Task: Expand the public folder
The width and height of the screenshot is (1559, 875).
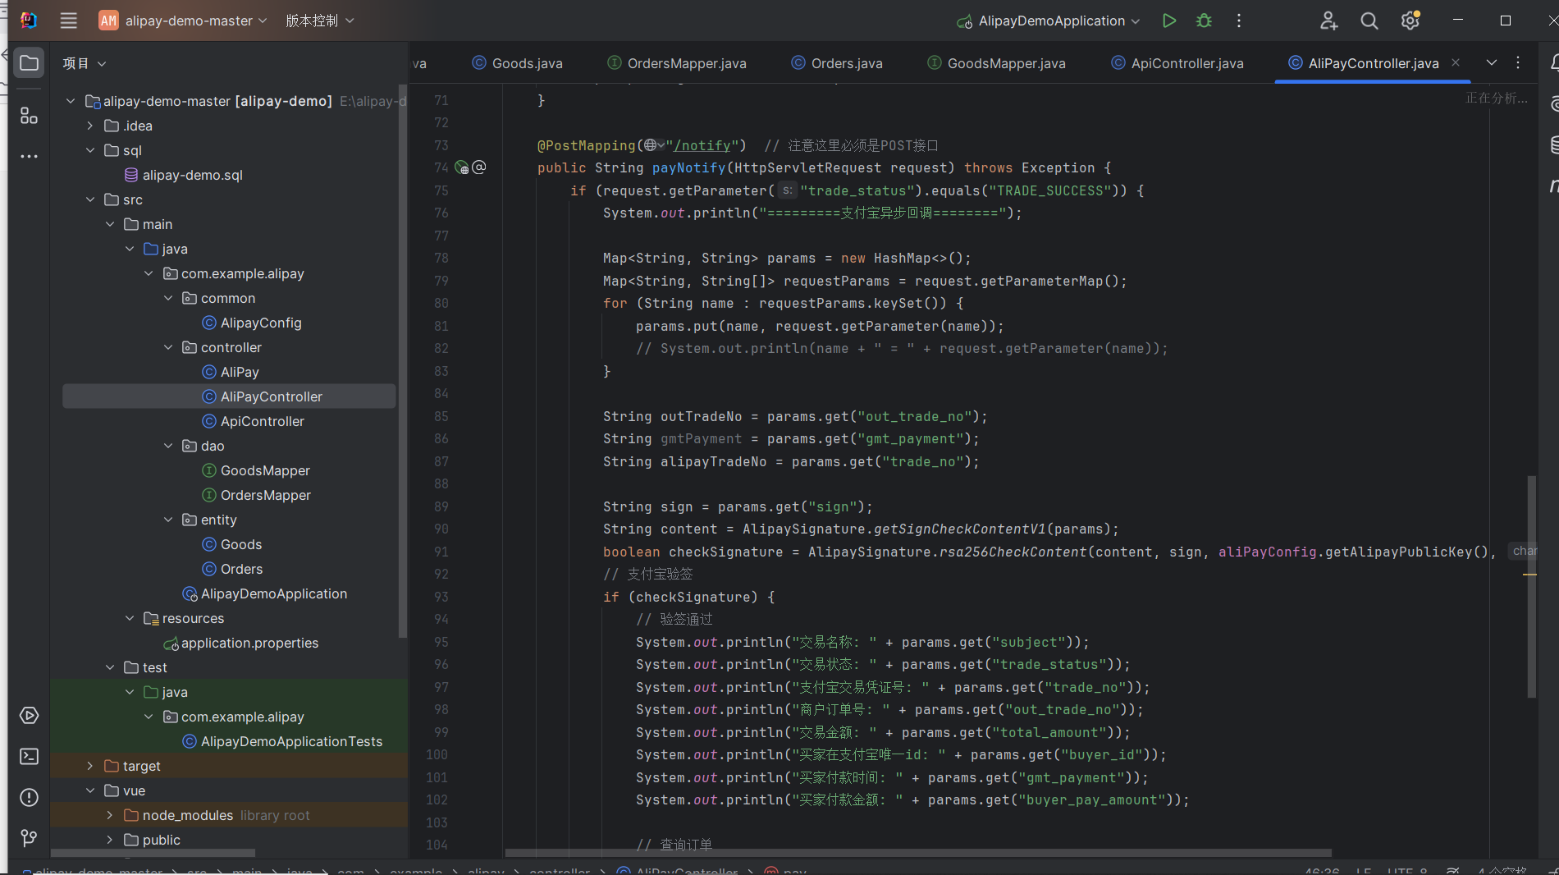Action: pos(110,840)
